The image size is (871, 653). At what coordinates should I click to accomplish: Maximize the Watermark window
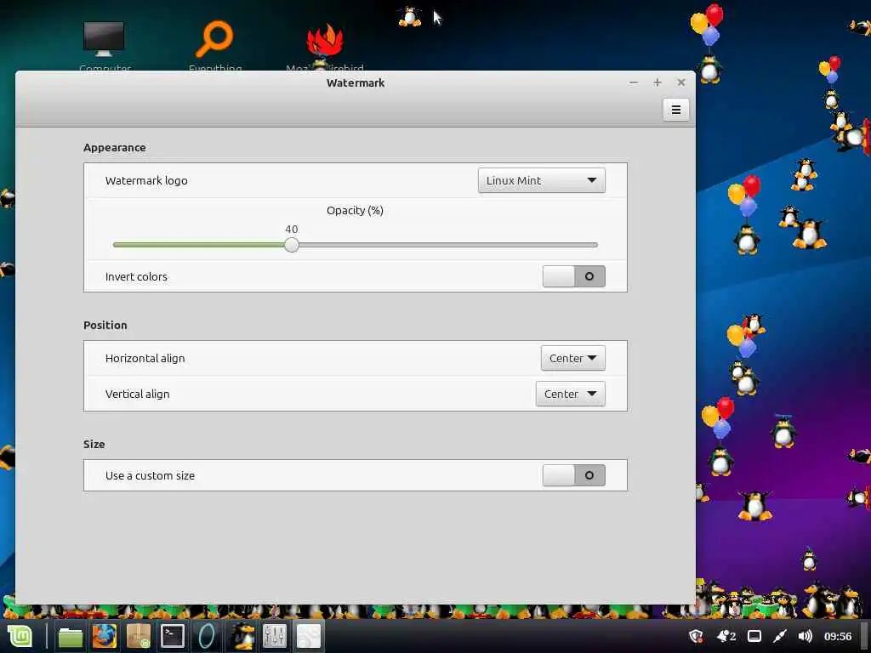pyautogui.click(x=658, y=82)
